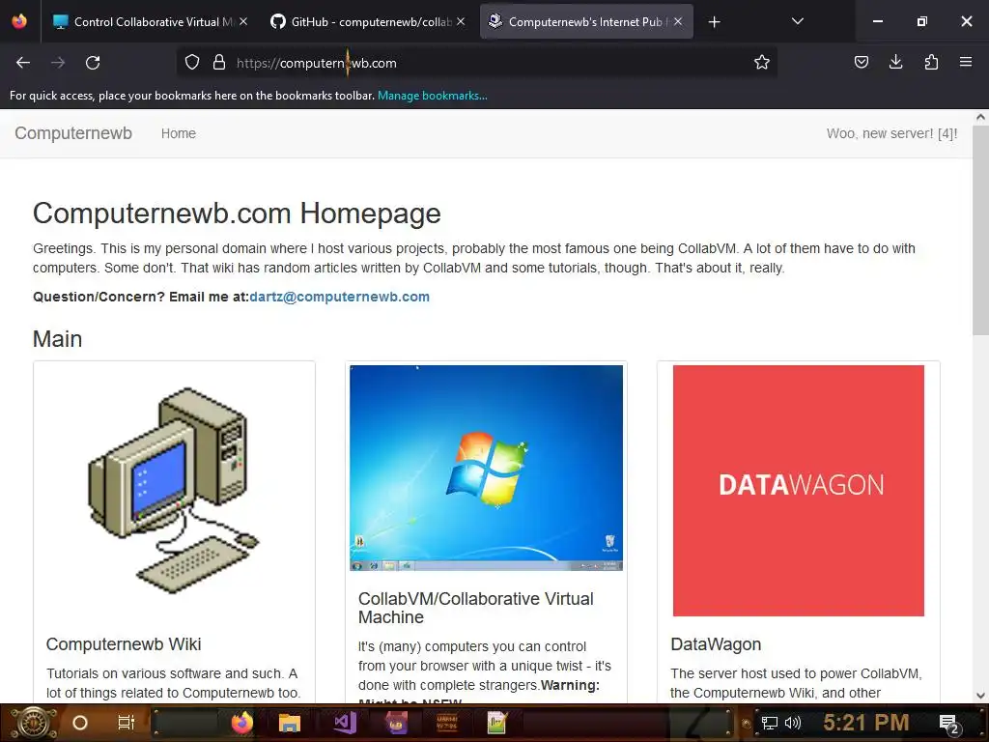
Task: View site security padlock info
Action: tap(219, 63)
